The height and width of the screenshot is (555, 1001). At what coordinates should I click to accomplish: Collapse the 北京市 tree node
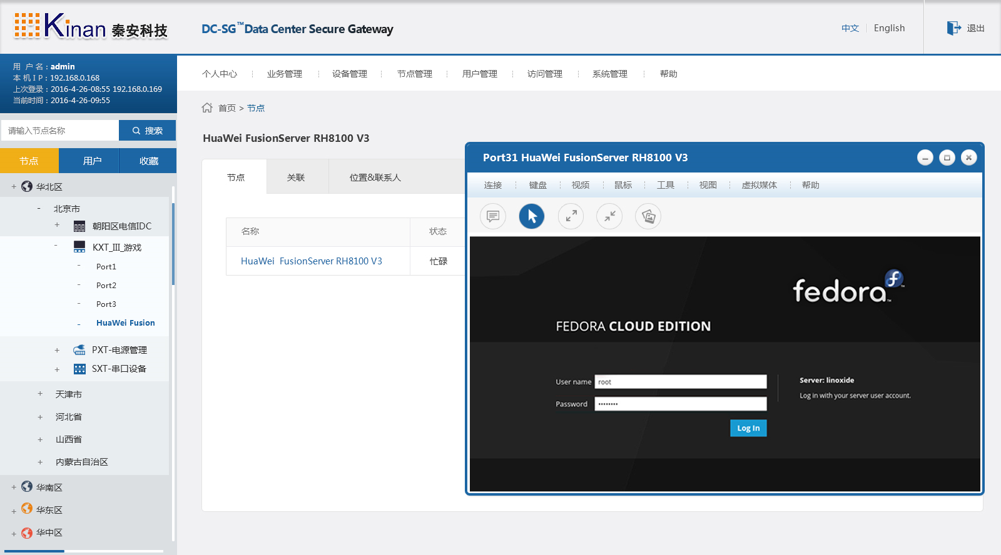pyautogui.click(x=39, y=208)
